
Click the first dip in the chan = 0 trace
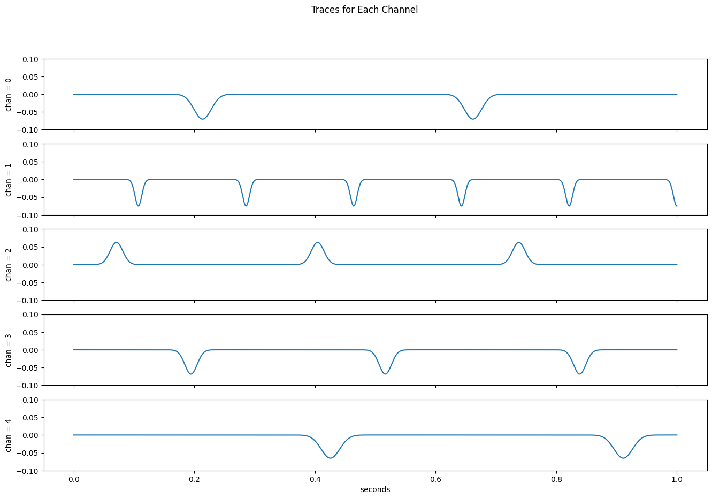click(202, 107)
